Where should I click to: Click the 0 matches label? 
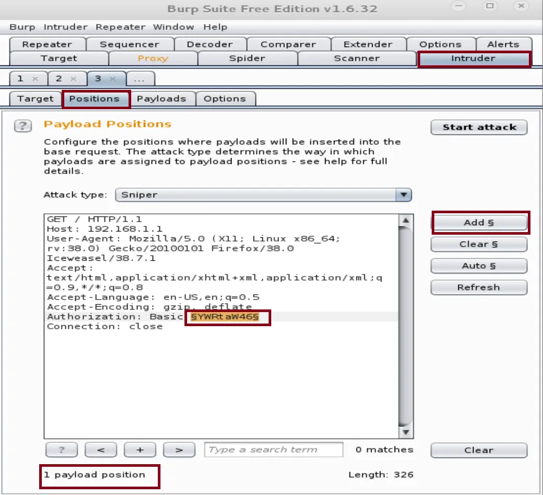click(385, 450)
